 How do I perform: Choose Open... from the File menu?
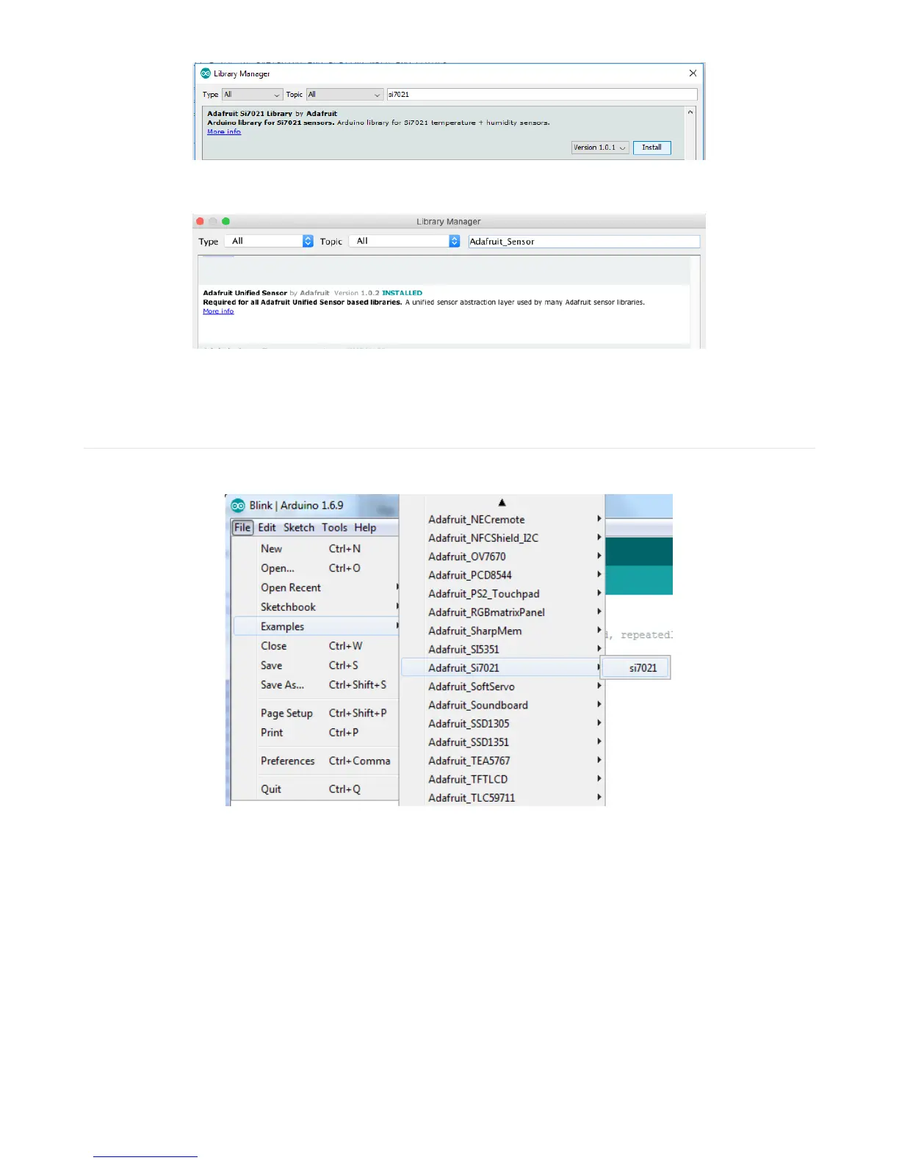point(316,568)
